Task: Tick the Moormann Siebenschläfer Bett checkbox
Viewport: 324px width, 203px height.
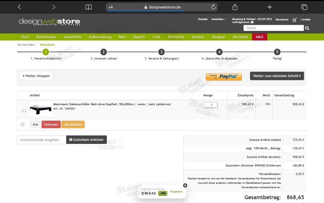Action: (24, 111)
